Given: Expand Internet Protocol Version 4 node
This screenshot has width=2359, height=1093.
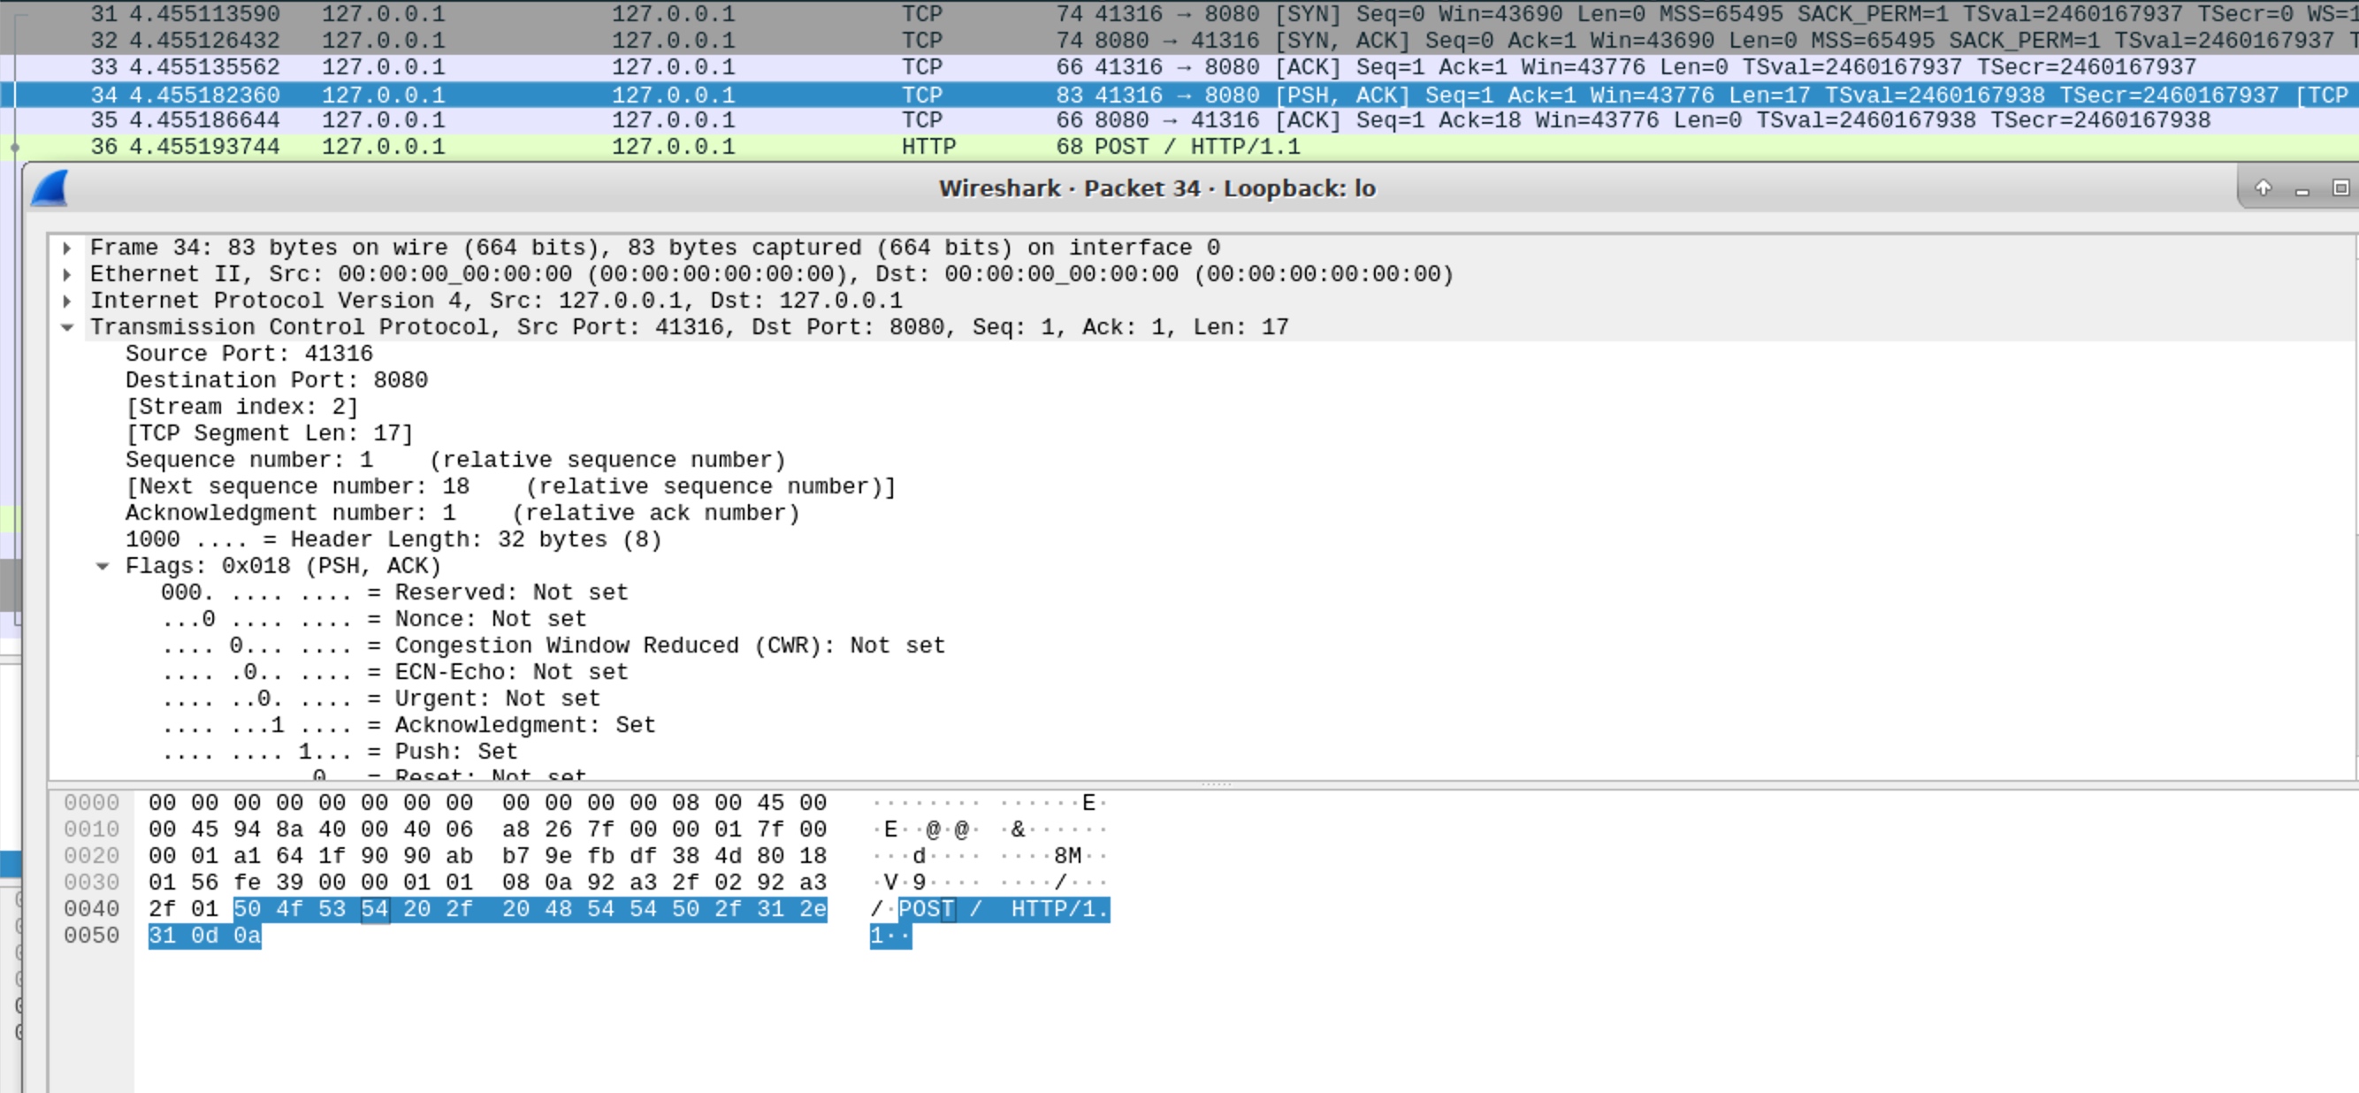Looking at the screenshot, I should 67,302.
